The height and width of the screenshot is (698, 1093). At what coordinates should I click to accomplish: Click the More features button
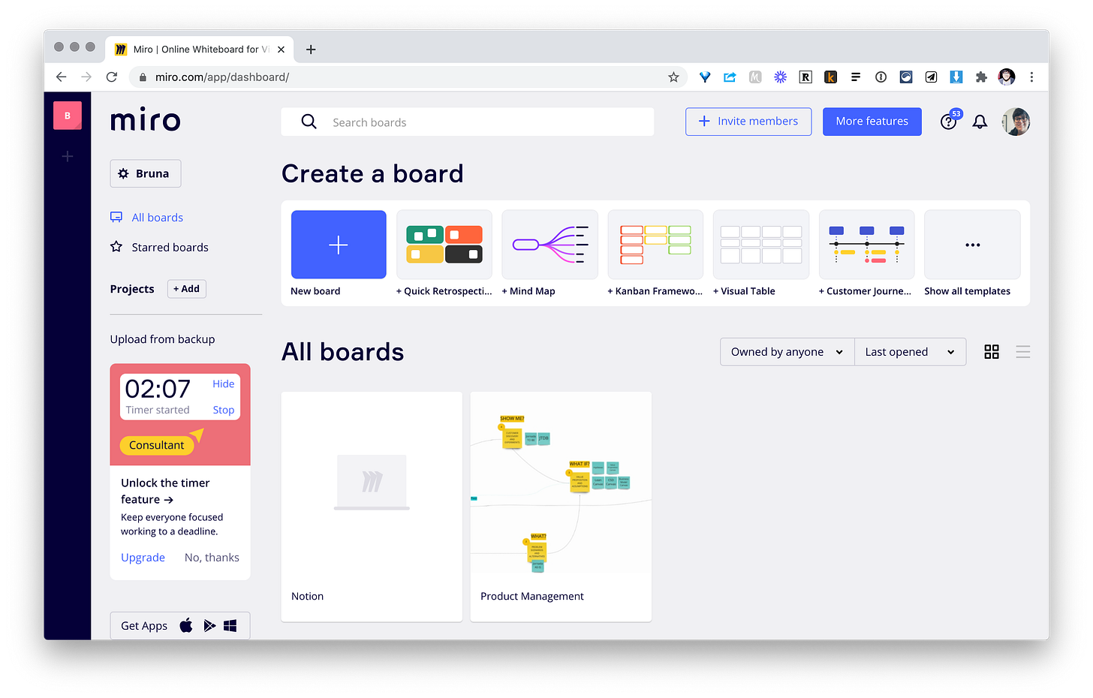pyautogui.click(x=872, y=122)
